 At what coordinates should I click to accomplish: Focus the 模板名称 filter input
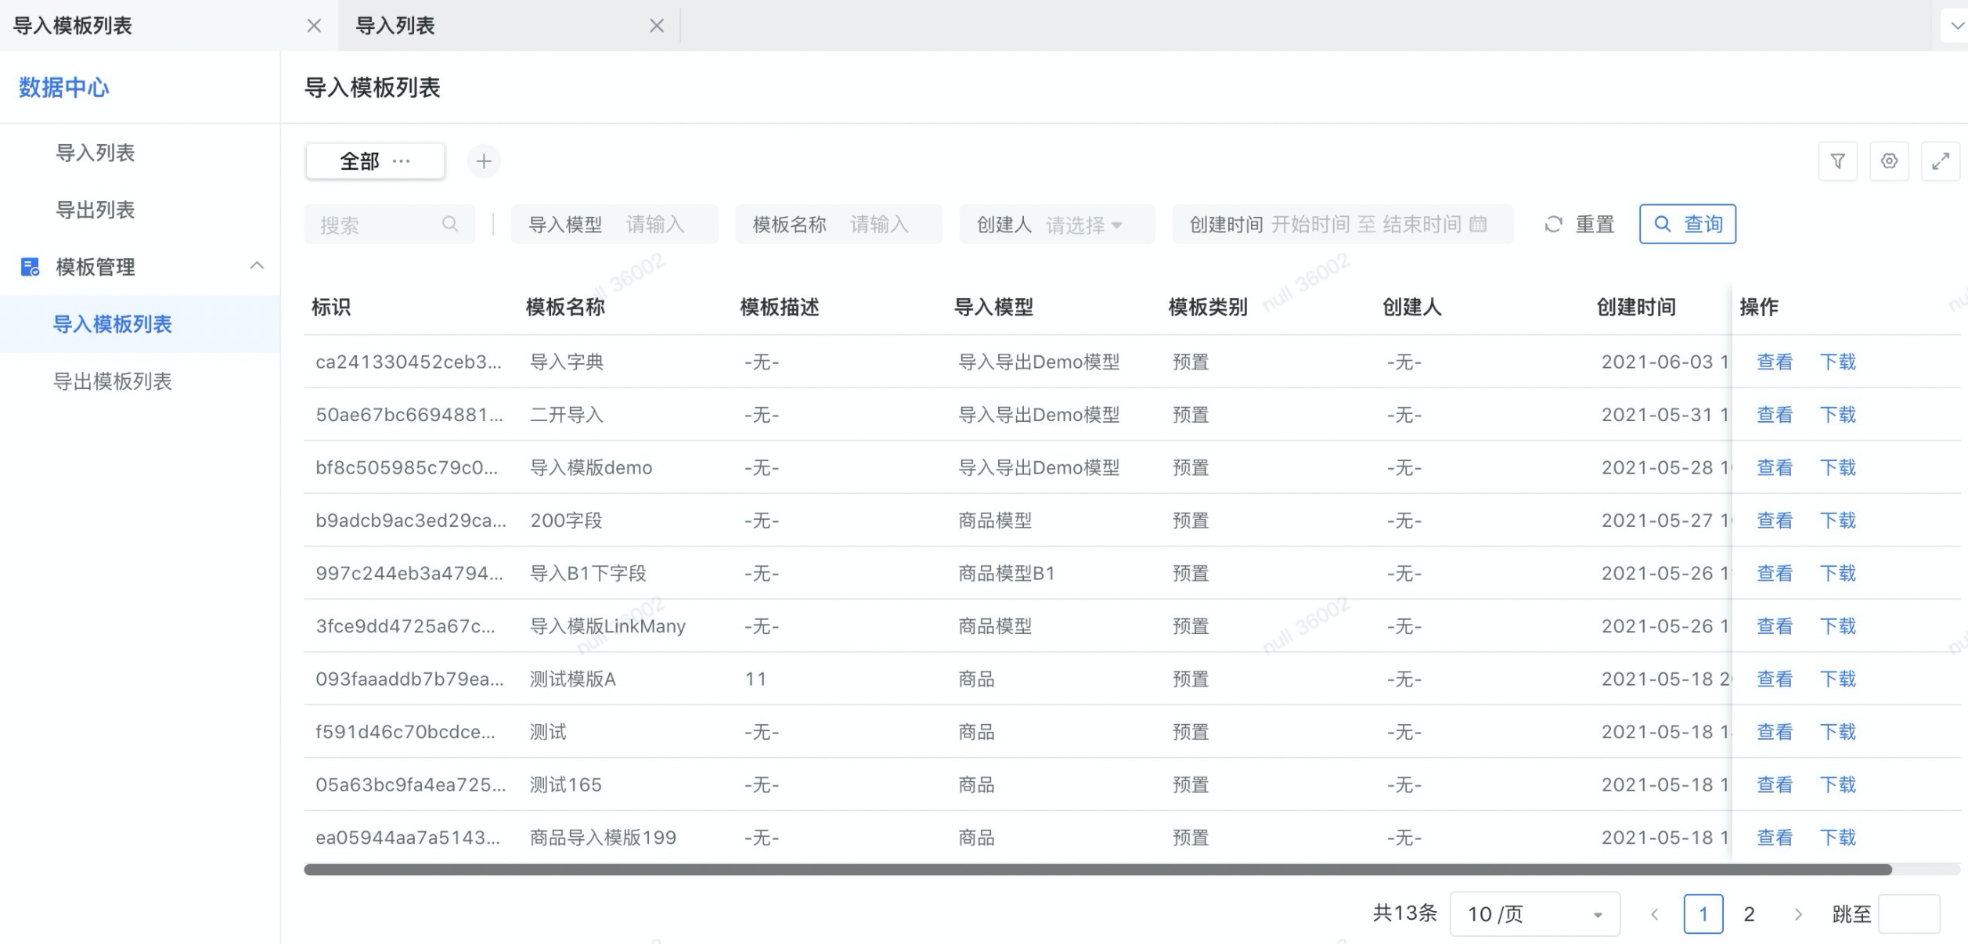pyautogui.click(x=838, y=225)
